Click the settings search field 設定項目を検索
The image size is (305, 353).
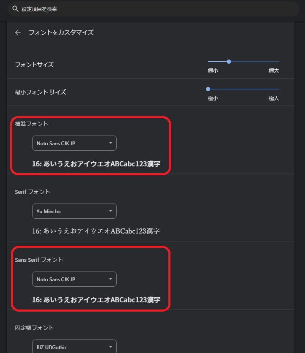(154, 9)
